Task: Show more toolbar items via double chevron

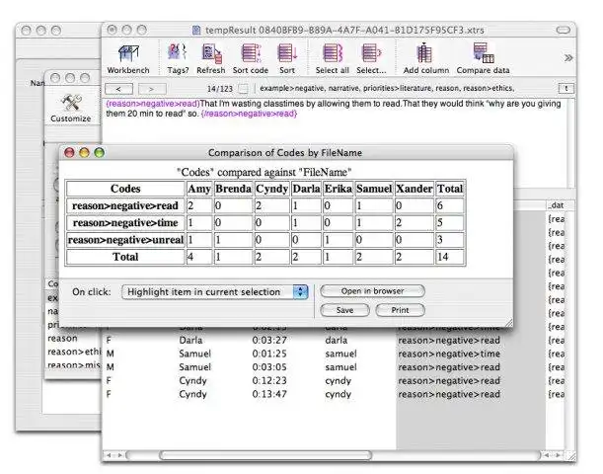Action: pyautogui.click(x=568, y=58)
